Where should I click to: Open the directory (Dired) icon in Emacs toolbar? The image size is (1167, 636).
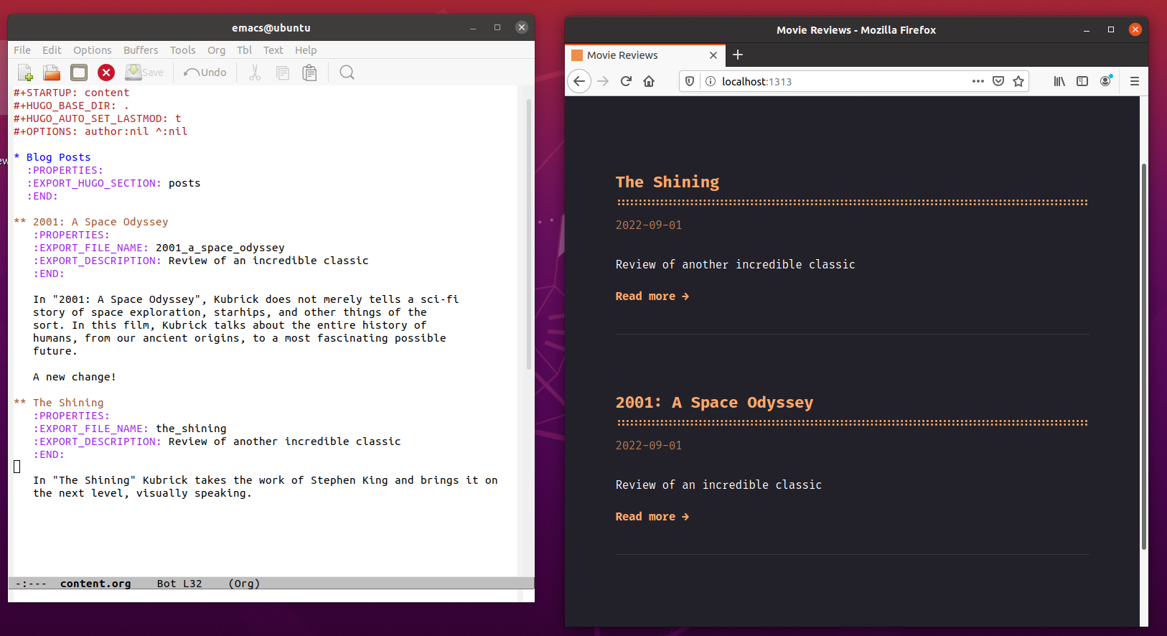(x=79, y=73)
